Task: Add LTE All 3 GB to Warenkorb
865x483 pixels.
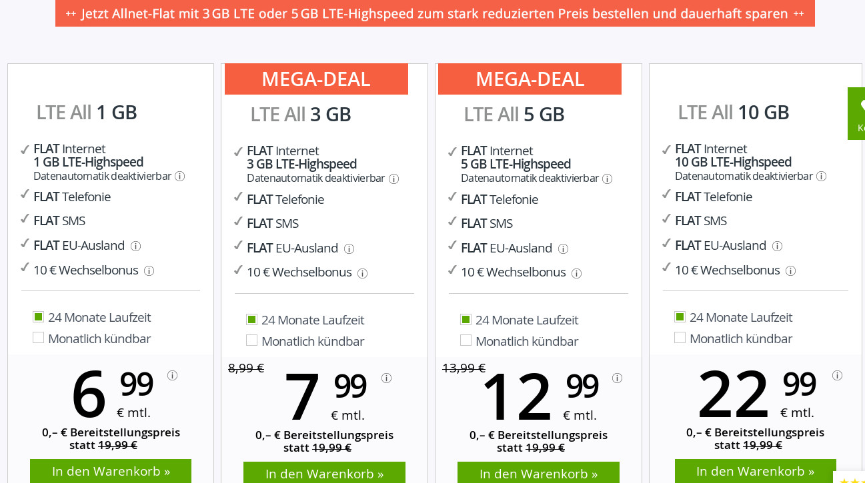Action: click(324, 473)
